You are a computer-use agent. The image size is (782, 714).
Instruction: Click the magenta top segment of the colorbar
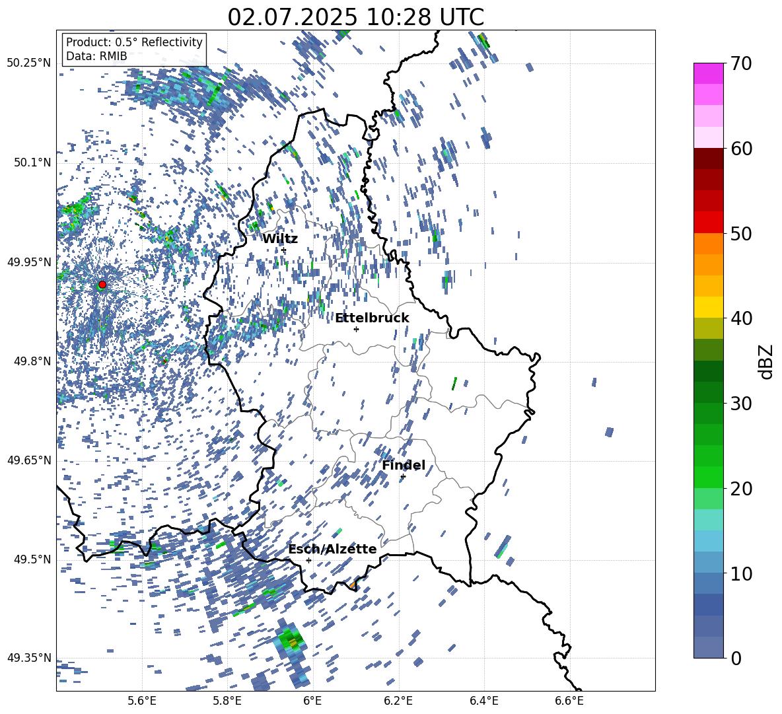click(708, 73)
